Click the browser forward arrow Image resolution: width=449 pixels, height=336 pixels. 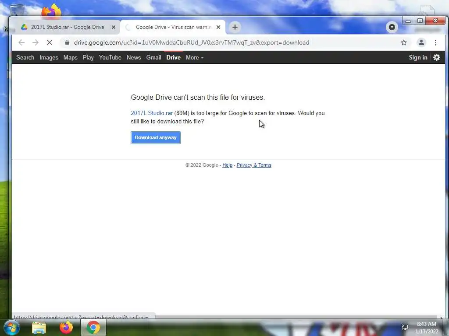pyautogui.click(x=35, y=42)
